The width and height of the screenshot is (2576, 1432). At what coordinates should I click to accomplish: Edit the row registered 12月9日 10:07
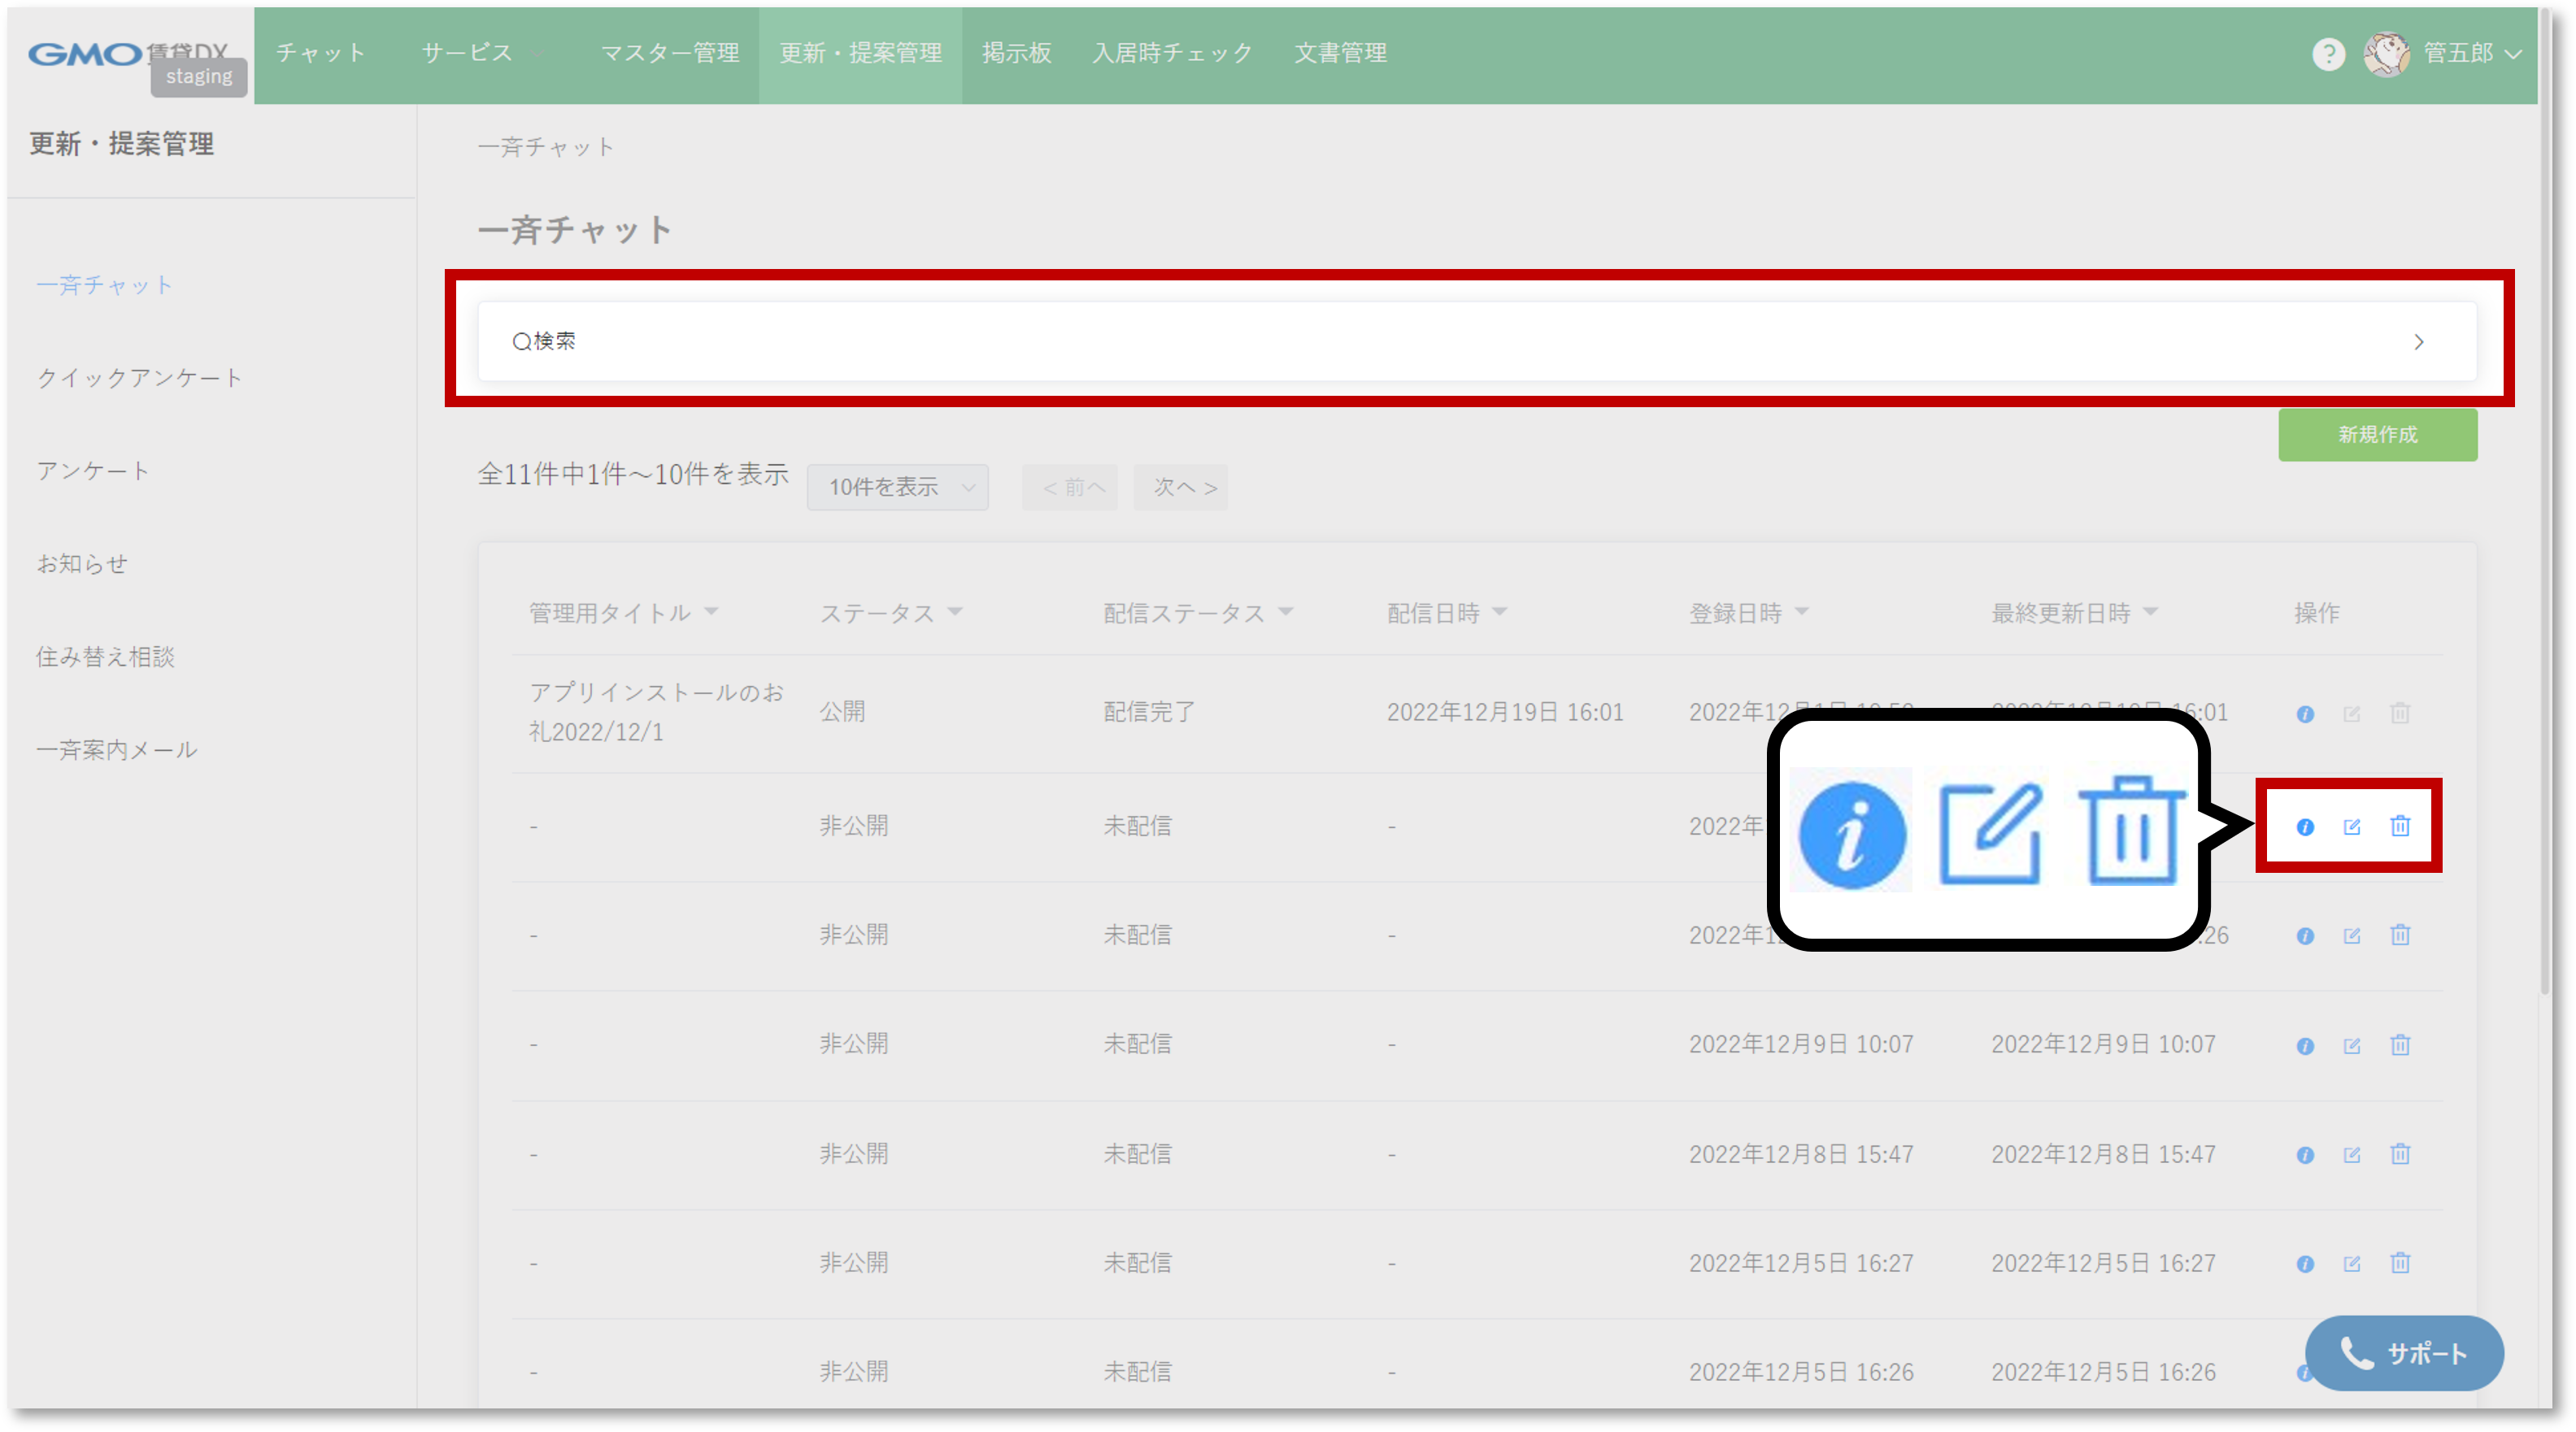click(x=2351, y=1045)
